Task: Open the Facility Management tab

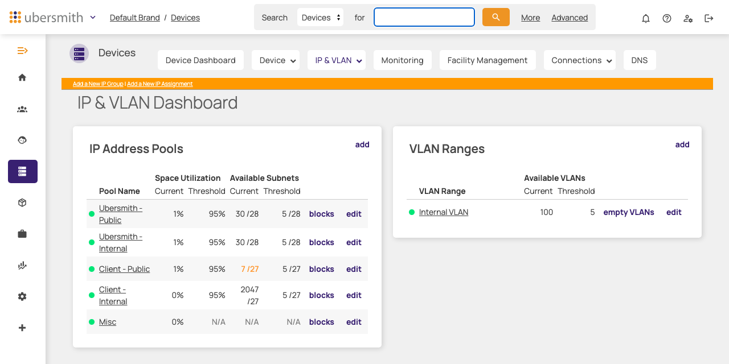Action: pyautogui.click(x=488, y=60)
